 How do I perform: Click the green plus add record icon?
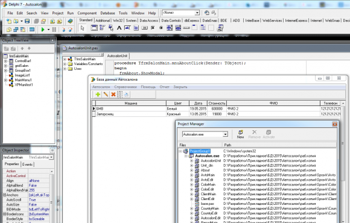98,95
